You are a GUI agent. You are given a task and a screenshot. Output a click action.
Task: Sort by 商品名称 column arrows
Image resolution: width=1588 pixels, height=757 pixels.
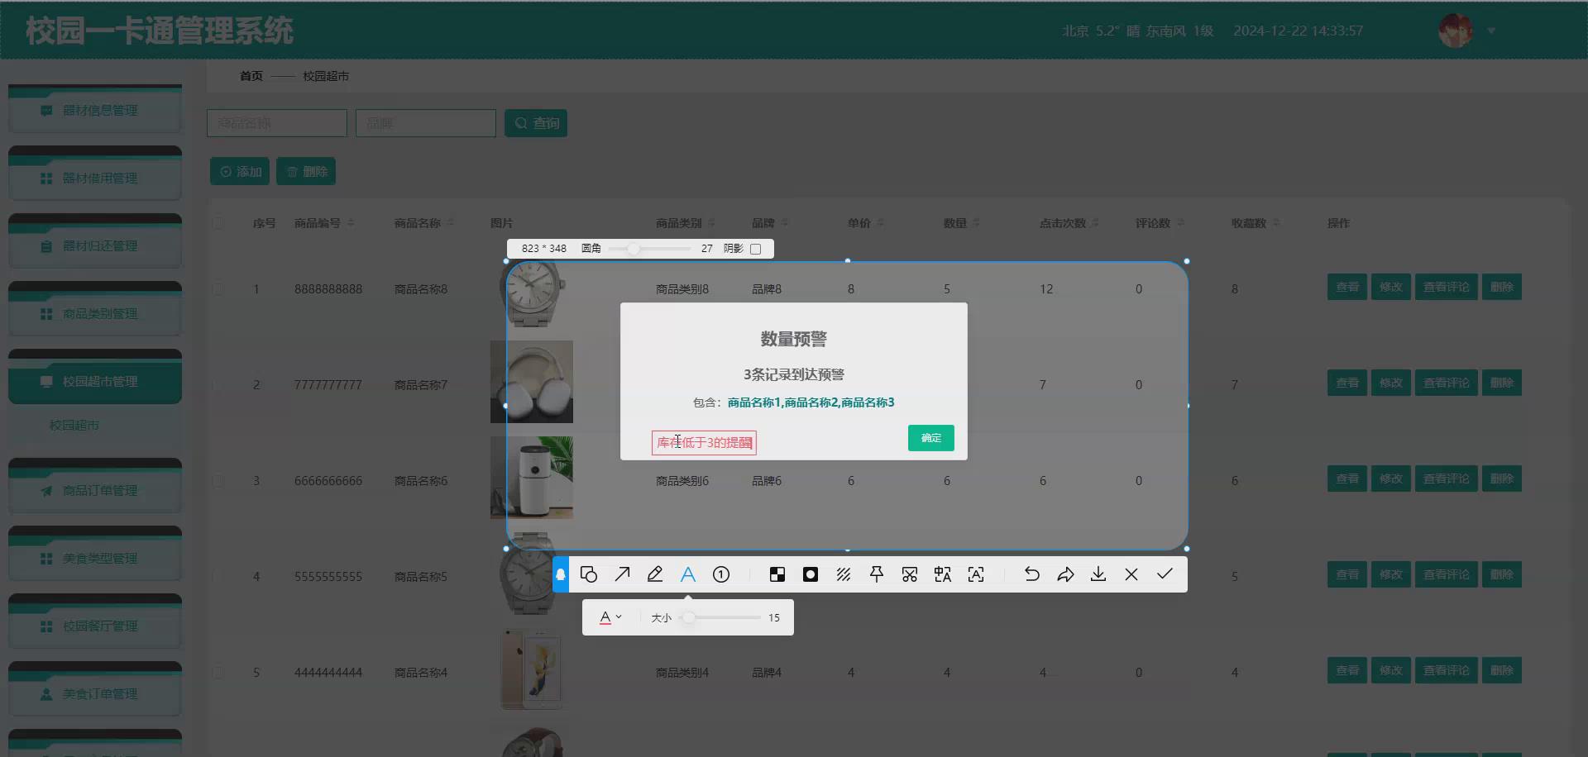(x=451, y=223)
